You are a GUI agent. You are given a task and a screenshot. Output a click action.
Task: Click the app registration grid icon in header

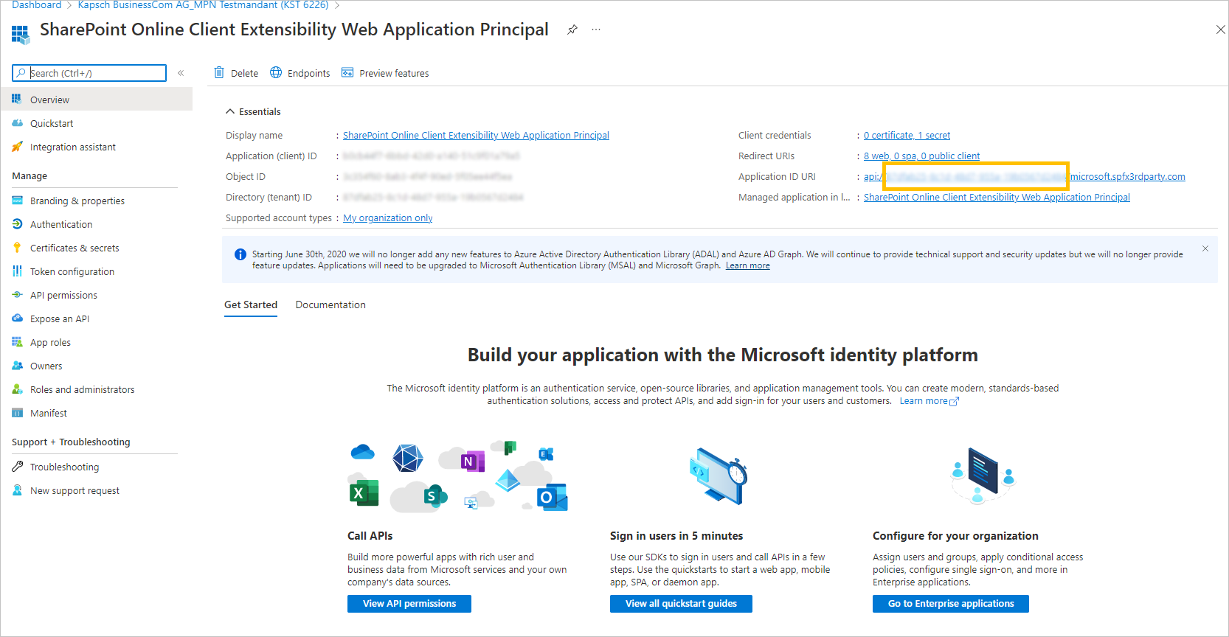click(20, 34)
